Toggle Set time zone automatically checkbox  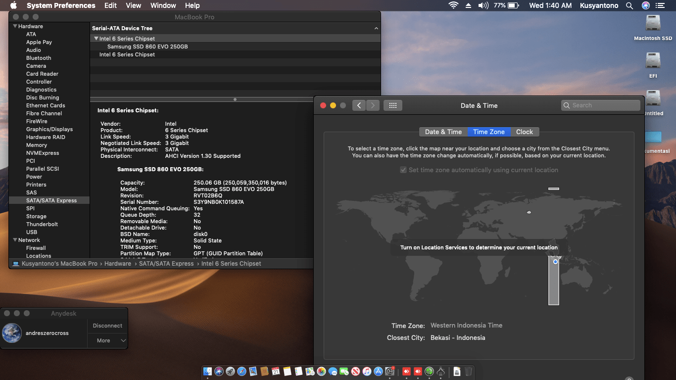pyautogui.click(x=404, y=170)
